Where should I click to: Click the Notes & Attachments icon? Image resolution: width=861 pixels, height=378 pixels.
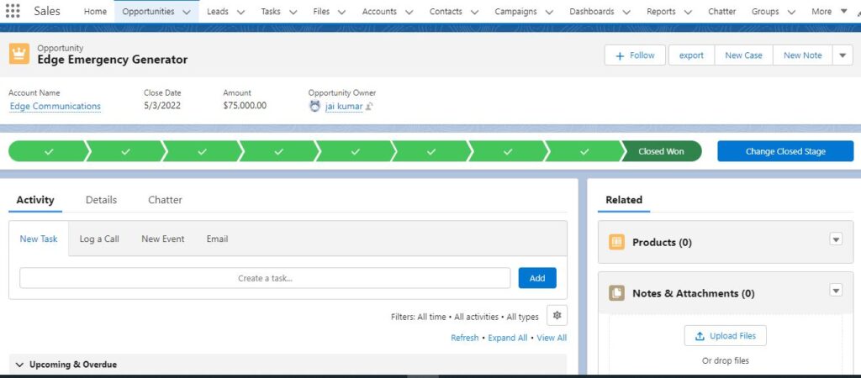(x=616, y=293)
